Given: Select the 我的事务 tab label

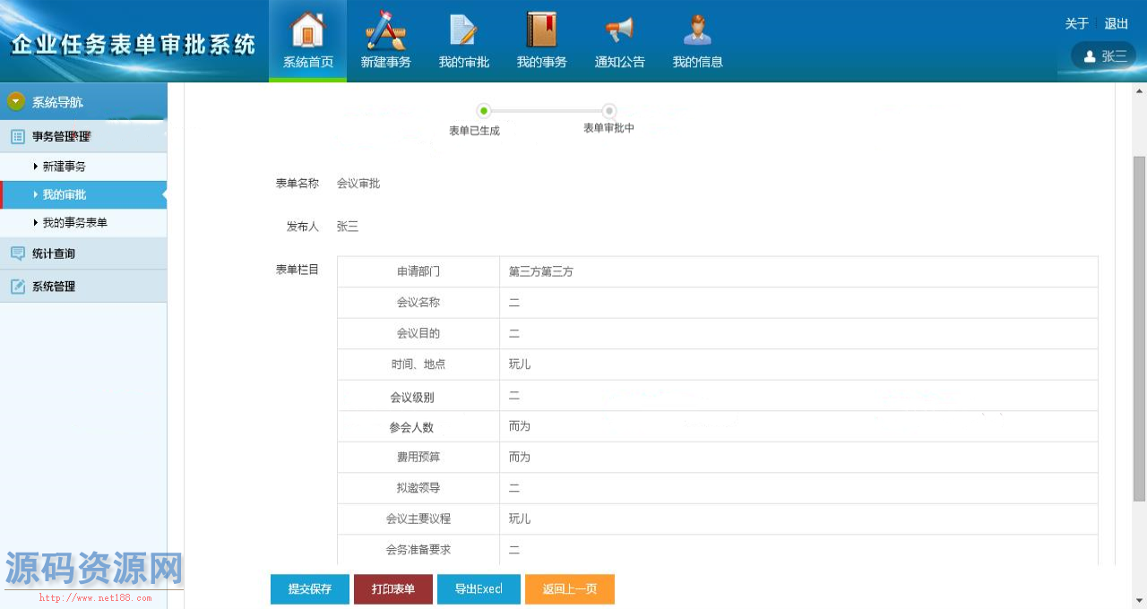Looking at the screenshot, I should point(542,63).
